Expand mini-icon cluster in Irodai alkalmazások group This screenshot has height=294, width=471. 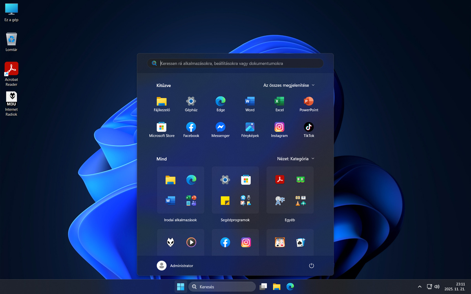(191, 201)
